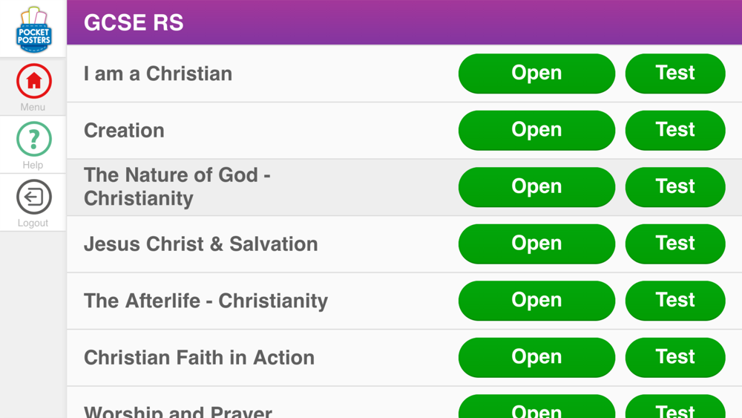Open The Afterlife - Christianity poster
This screenshot has height=418, width=742.
[x=536, y=301]
